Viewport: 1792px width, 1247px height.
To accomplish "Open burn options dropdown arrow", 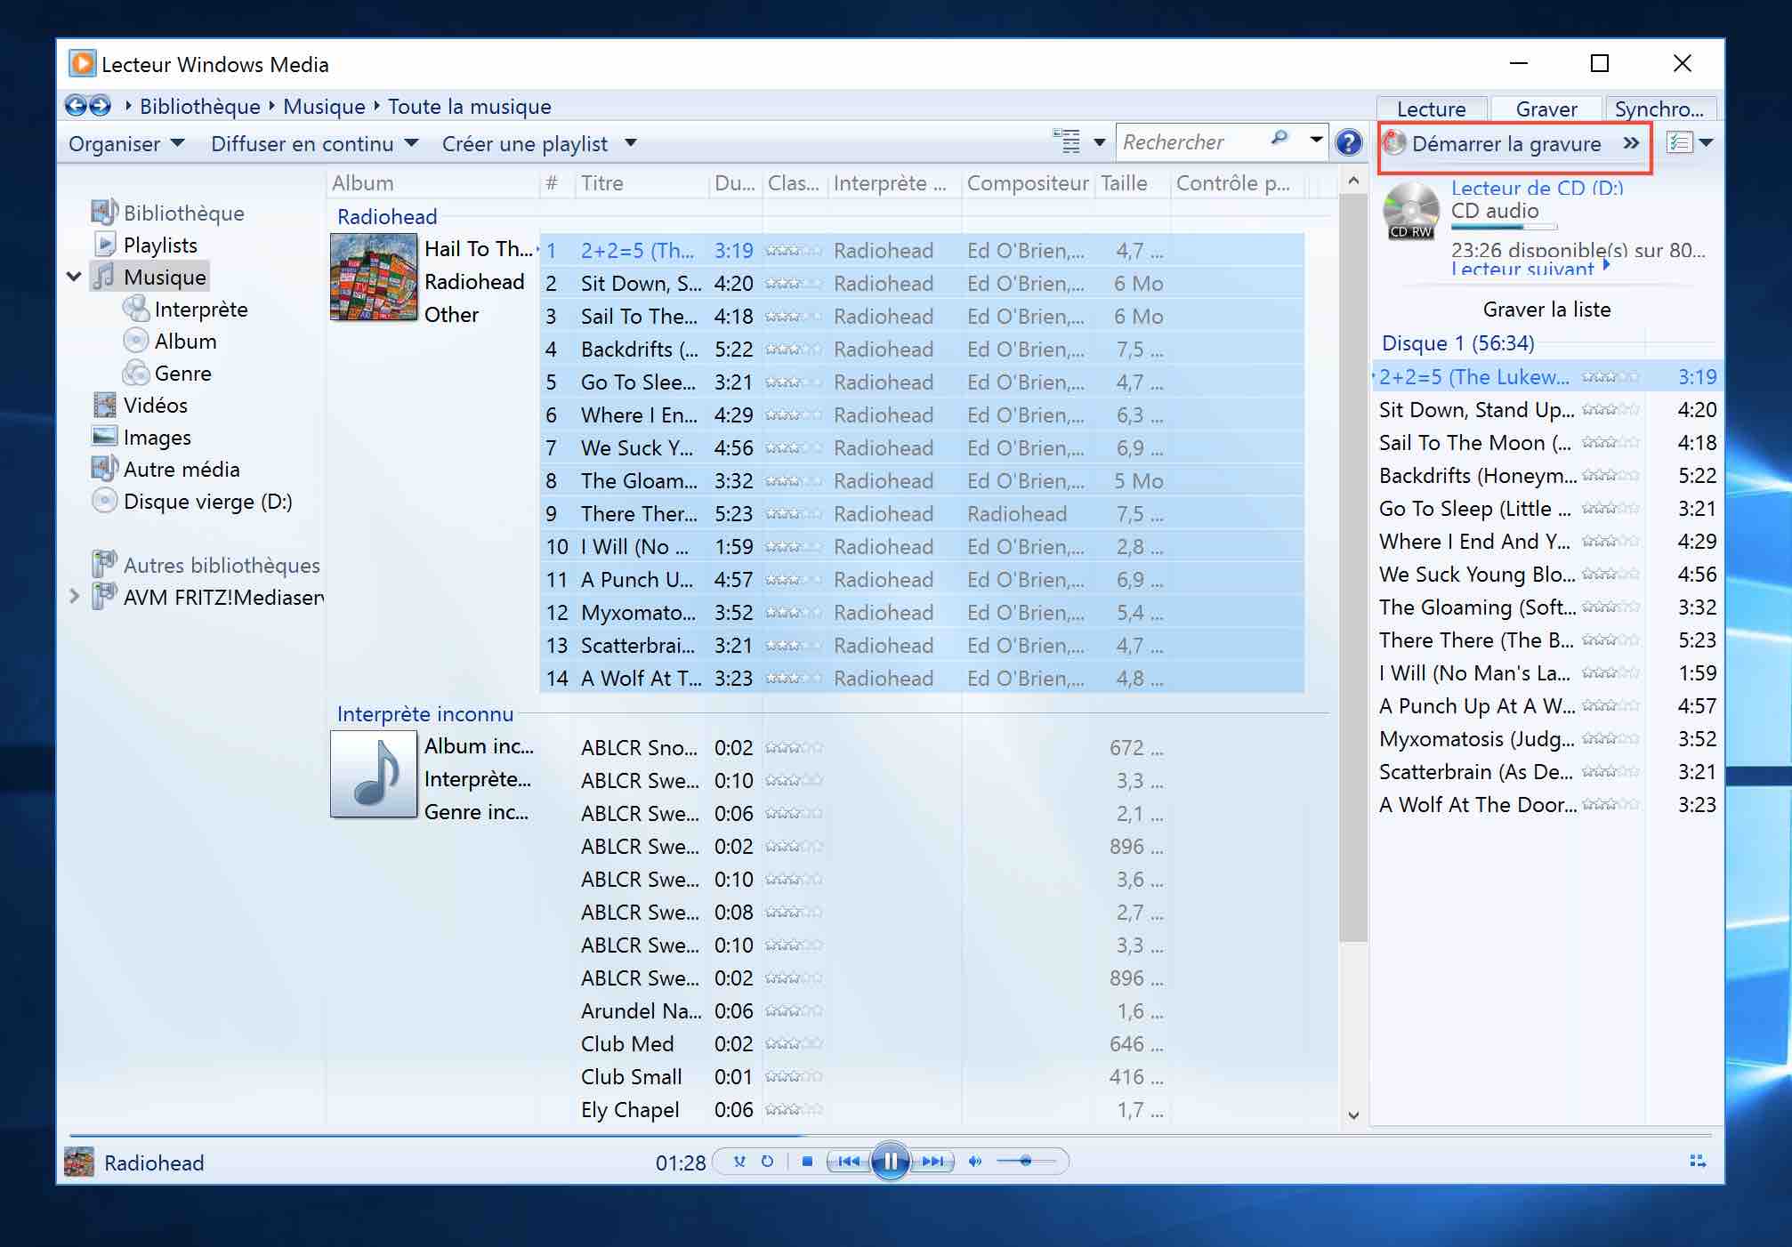I will coord(1706,142).
